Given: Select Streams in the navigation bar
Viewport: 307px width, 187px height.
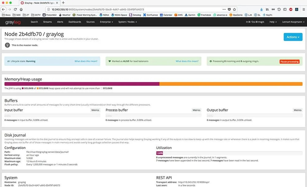Looking at the screenshot, I should [48, 22].
